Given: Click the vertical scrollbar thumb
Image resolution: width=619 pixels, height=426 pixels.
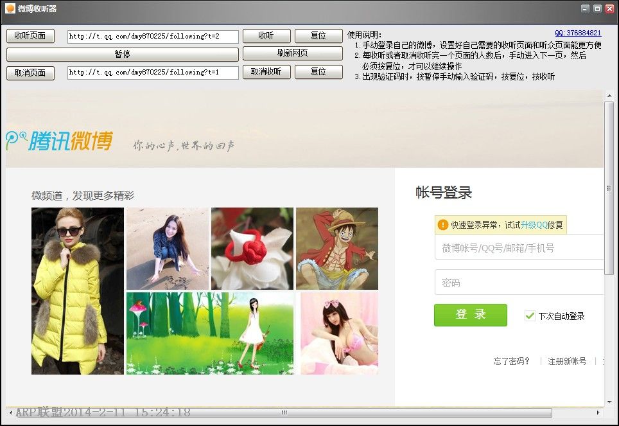Looking at the screenshot, I should tap(609, 188).
